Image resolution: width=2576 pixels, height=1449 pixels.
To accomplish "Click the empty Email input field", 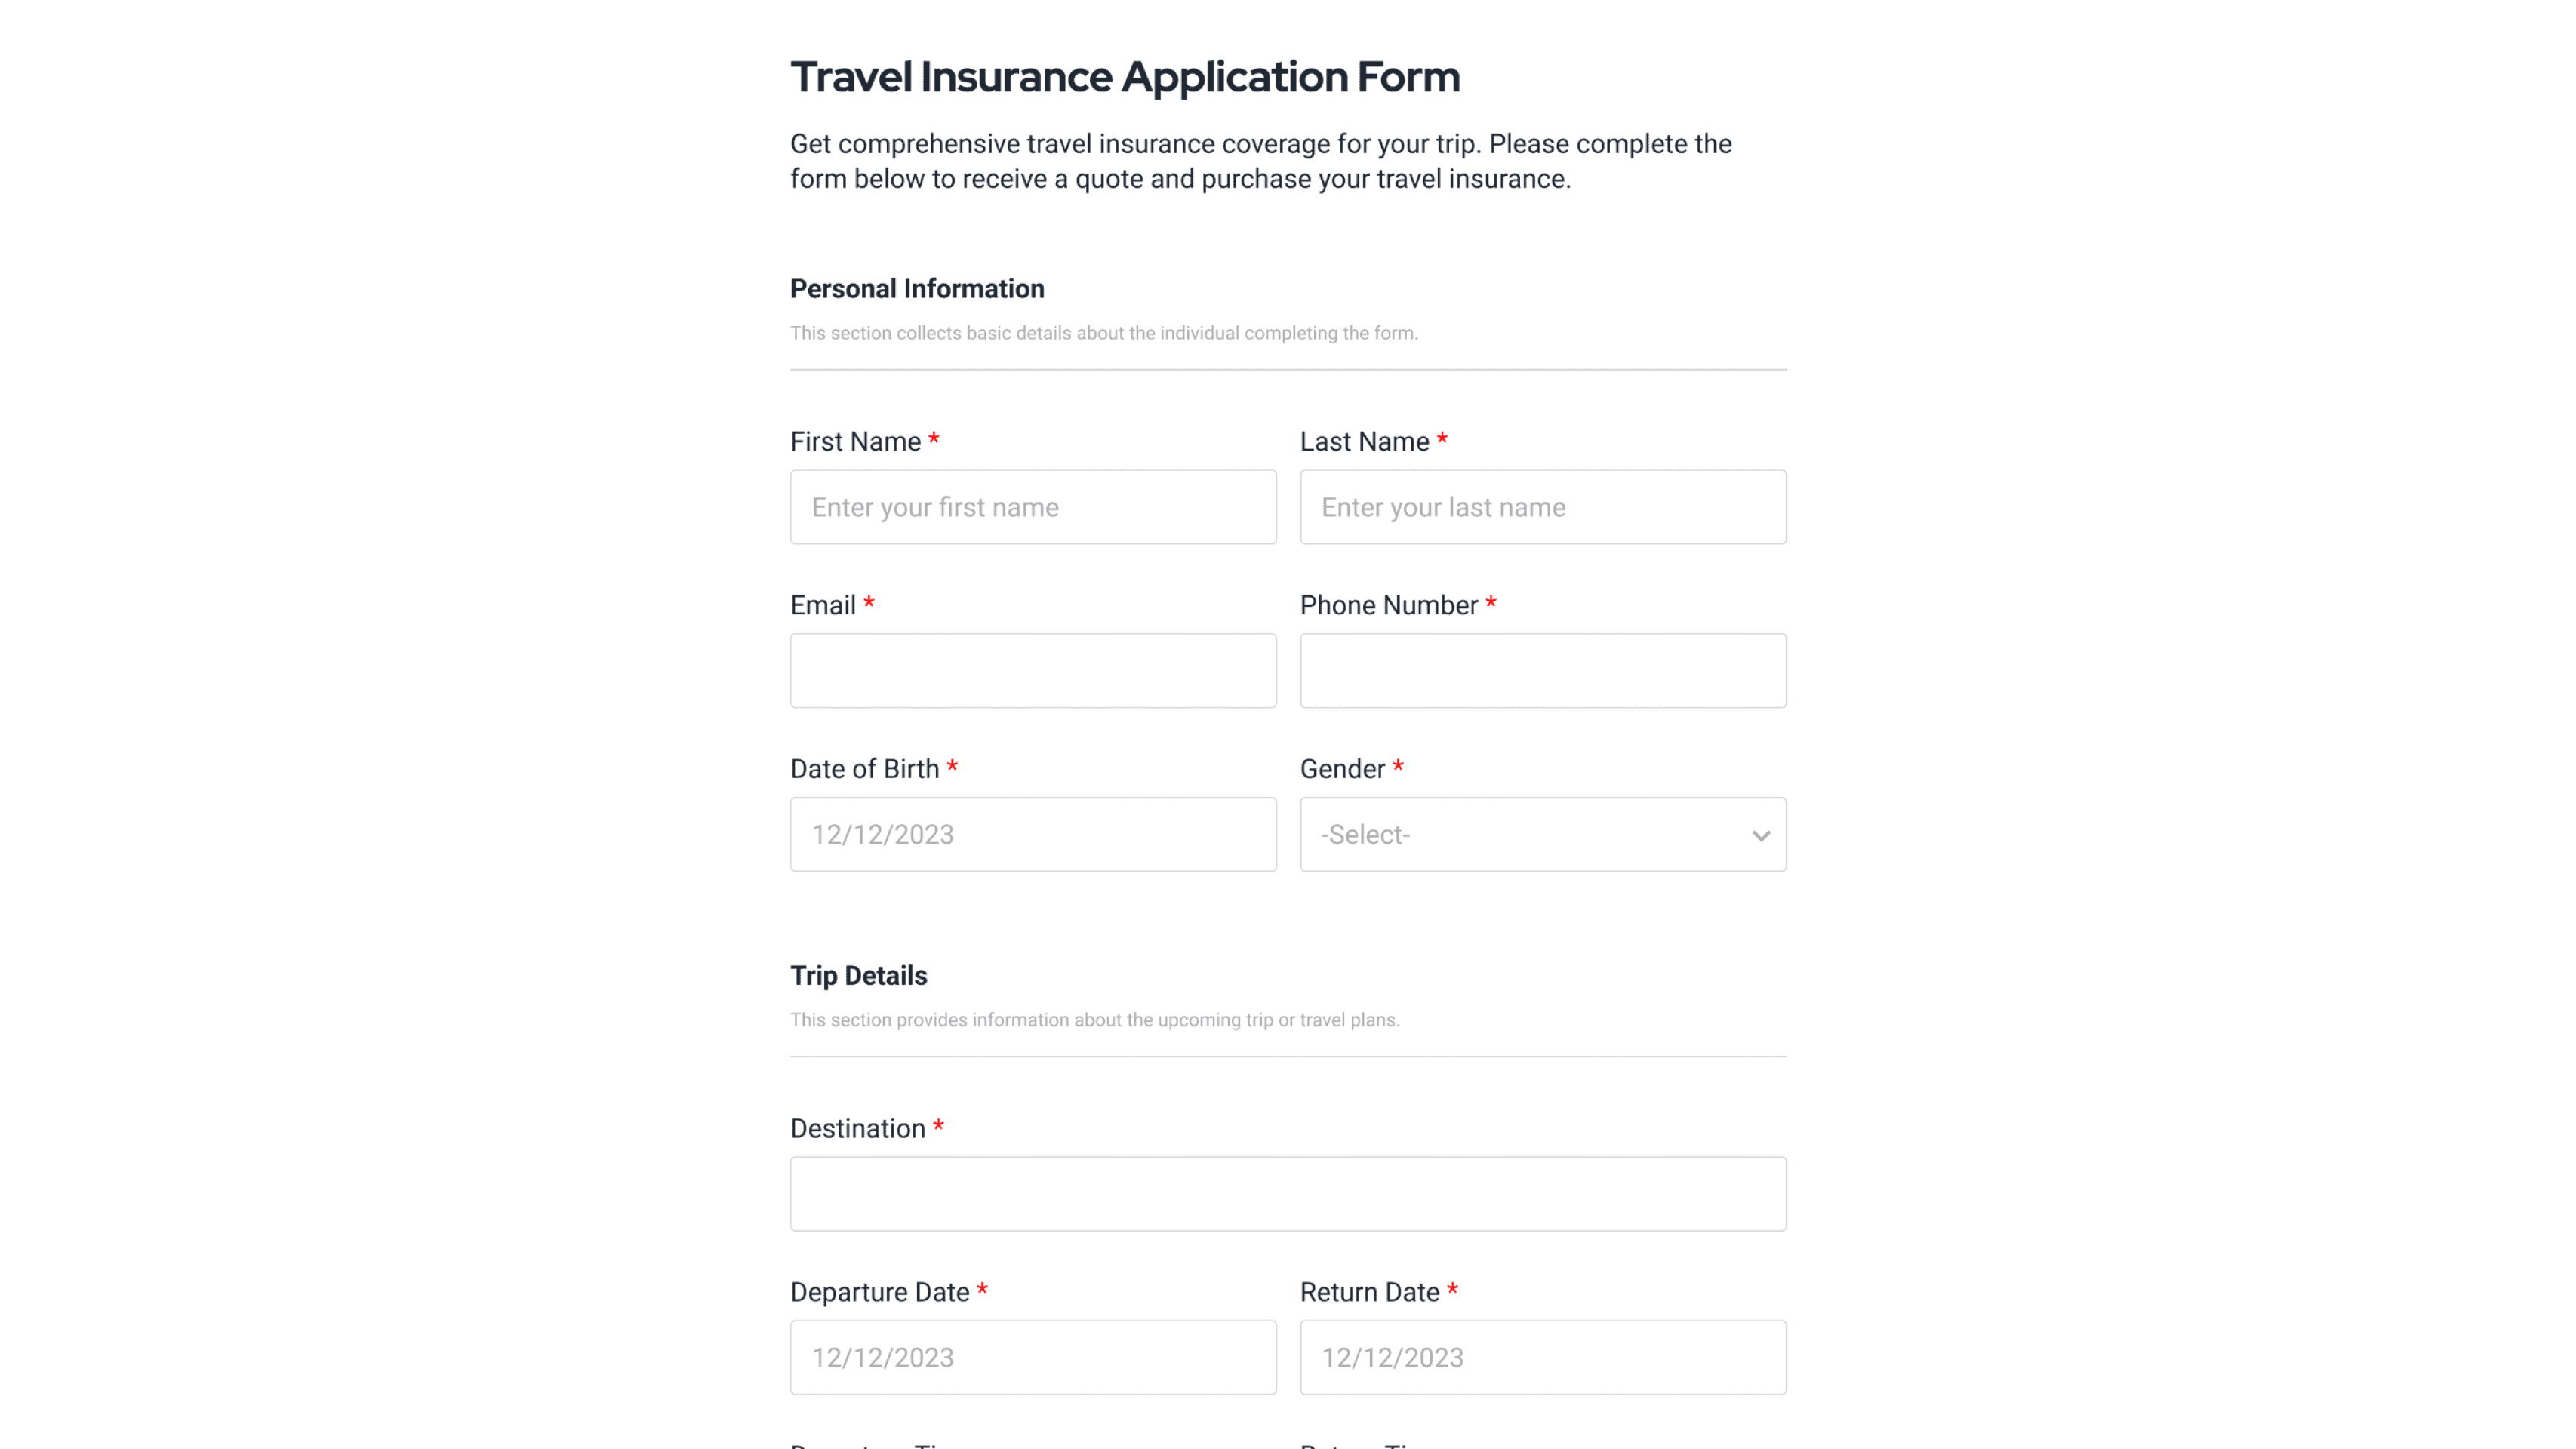I will (x=1033, y=670).
